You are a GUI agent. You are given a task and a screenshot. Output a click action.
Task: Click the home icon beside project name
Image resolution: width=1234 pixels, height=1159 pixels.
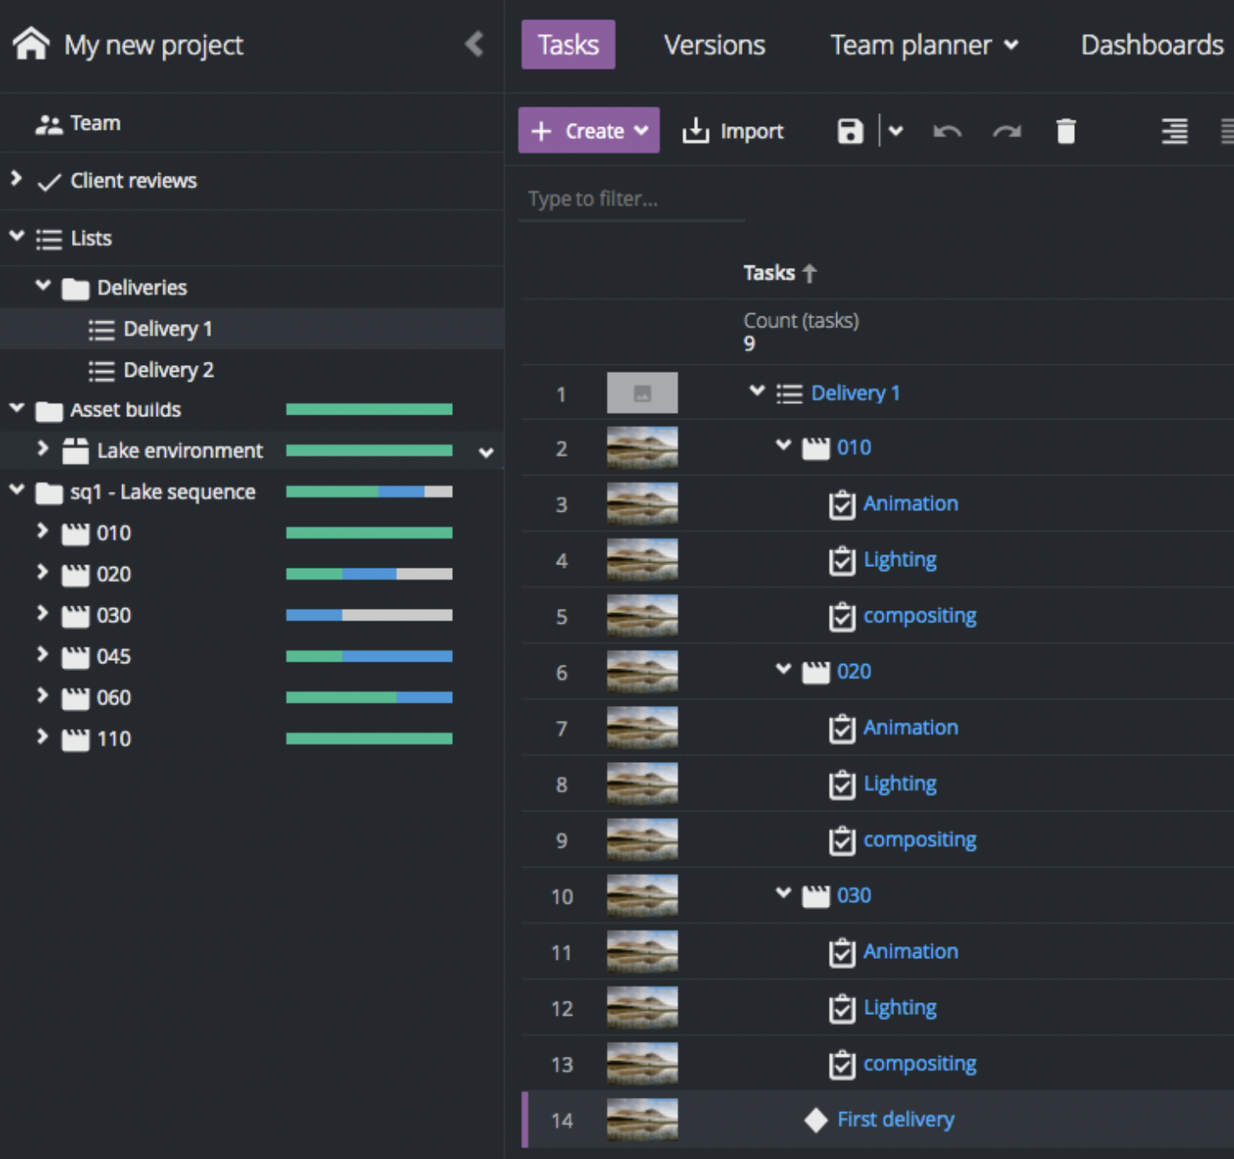[31, 44]
